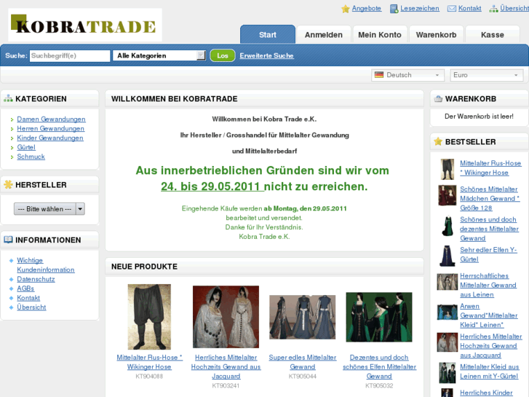Viewport: 529px width, 397px height.
Task: Click the bestseller green dress thumbnail
Action: point(448,226)
